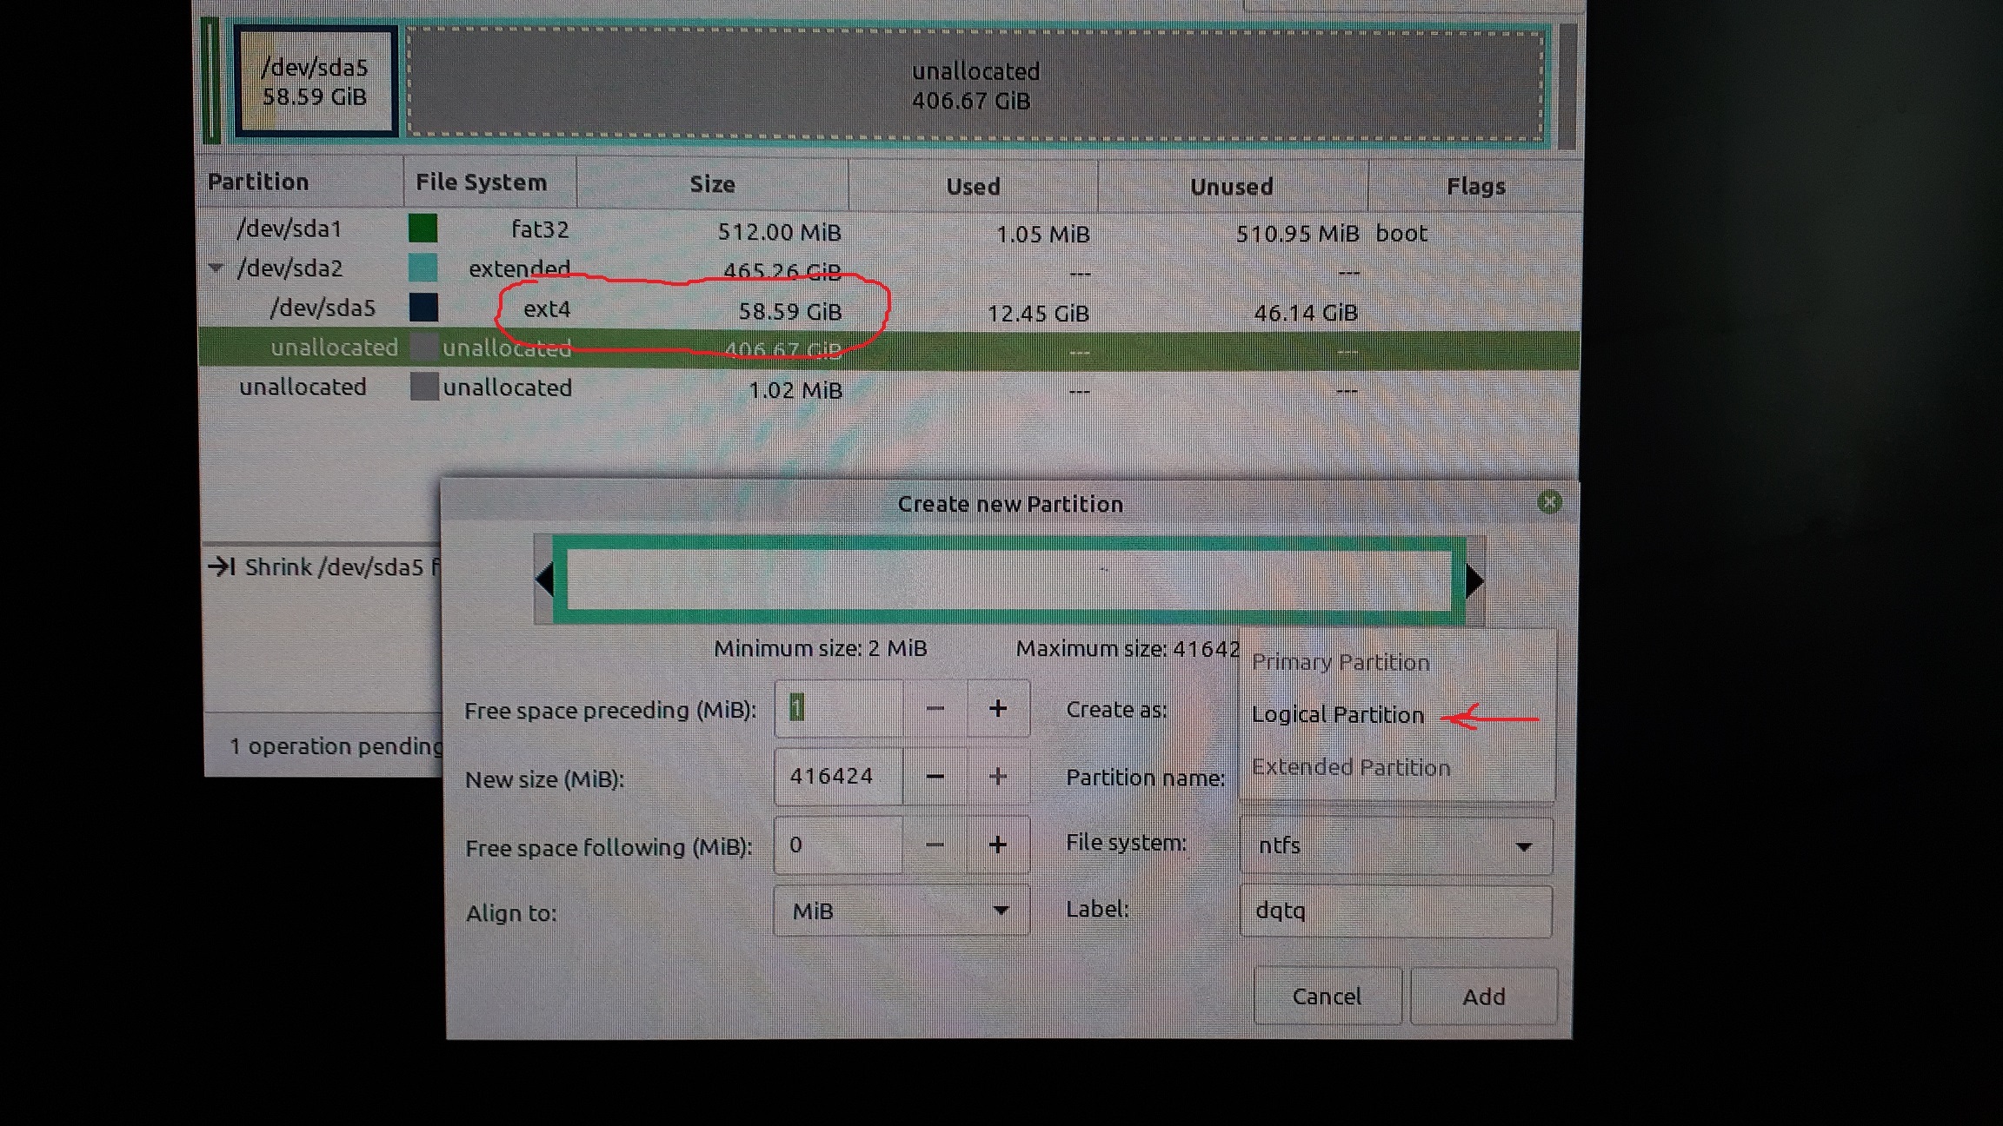
Task: Click the New size input field
Action: (x=838, y=777)
